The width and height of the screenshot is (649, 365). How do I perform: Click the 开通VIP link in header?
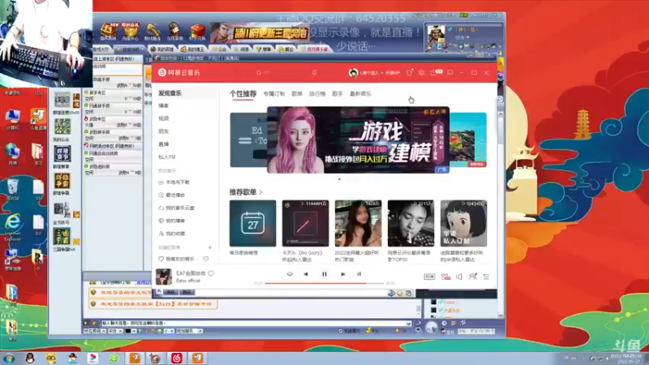393,73
